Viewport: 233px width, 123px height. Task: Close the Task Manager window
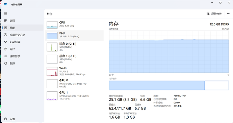229,2
